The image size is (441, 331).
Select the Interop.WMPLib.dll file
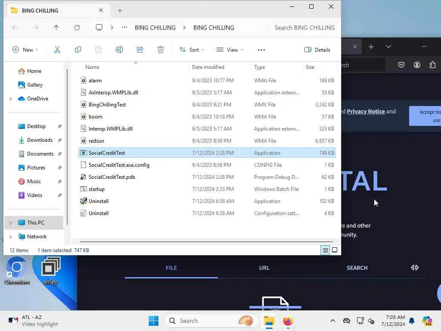click(207, 129)
